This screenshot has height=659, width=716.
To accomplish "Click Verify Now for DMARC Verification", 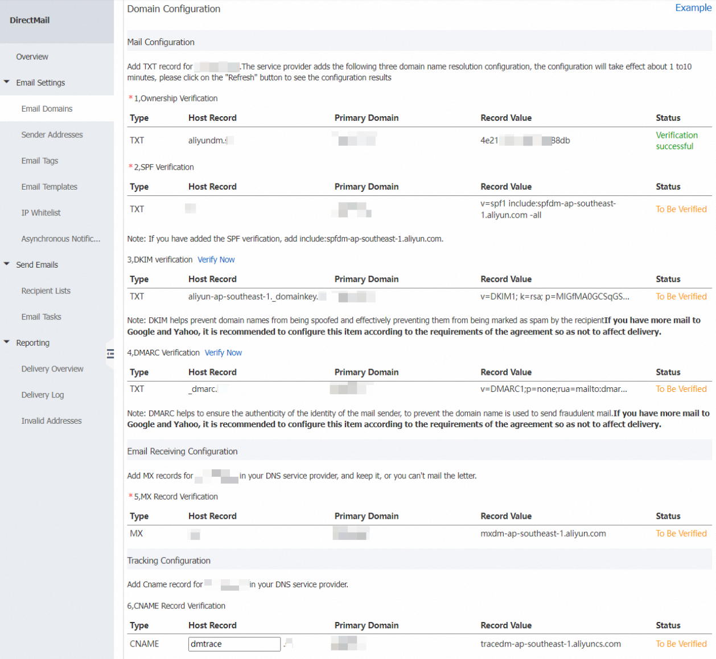I will click(x=223, y=353).
